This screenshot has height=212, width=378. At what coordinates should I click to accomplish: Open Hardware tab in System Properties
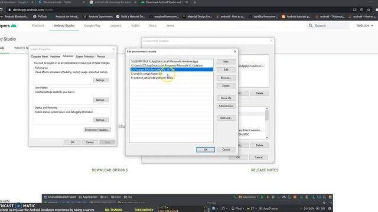pos(55,57)
